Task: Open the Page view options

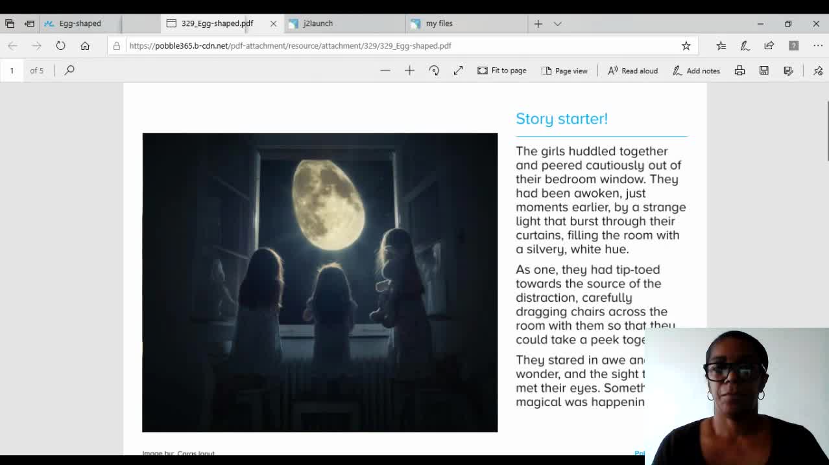Action: [x=564, y=71]
